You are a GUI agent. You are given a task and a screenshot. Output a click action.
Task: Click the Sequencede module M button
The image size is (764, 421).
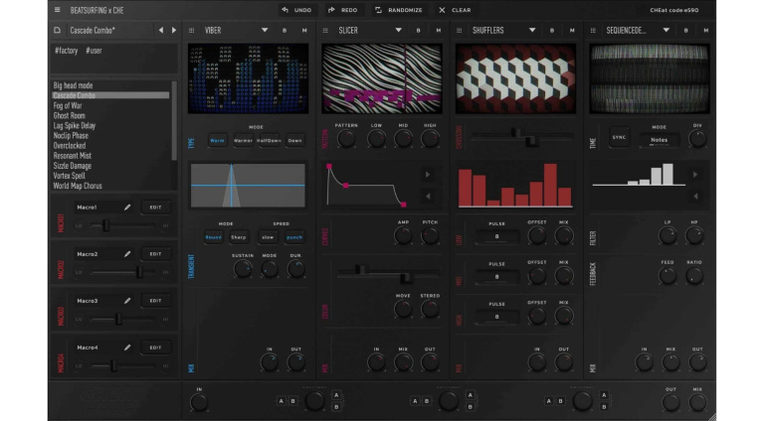click(706, 30)
